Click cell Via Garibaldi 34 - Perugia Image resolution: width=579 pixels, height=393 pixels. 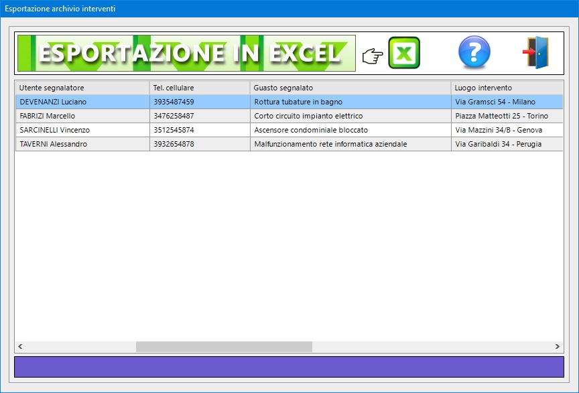point(507,144)
